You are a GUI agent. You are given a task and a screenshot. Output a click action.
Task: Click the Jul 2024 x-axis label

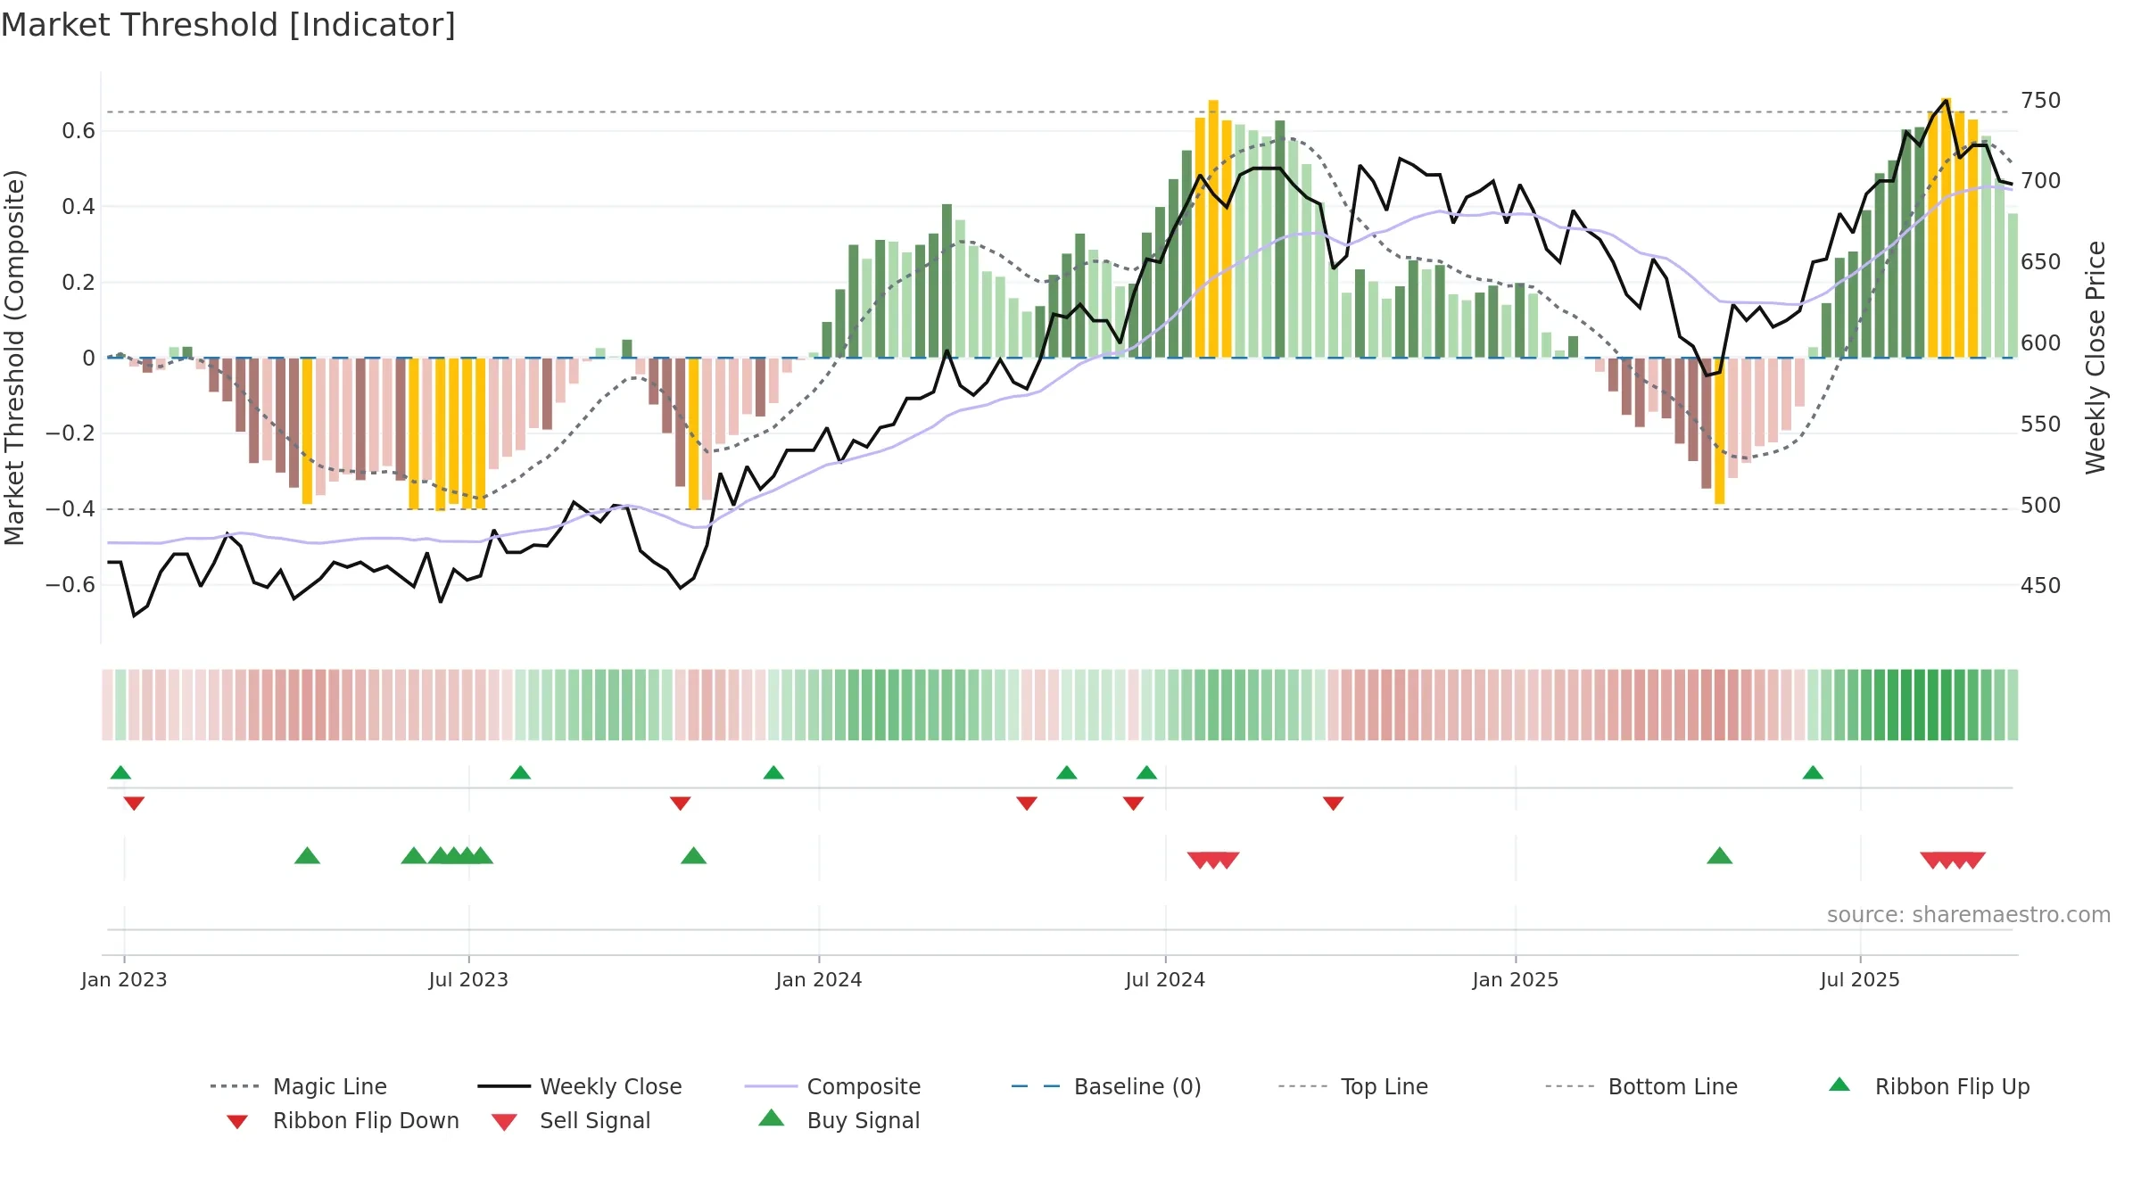(x=1165, y=980)
